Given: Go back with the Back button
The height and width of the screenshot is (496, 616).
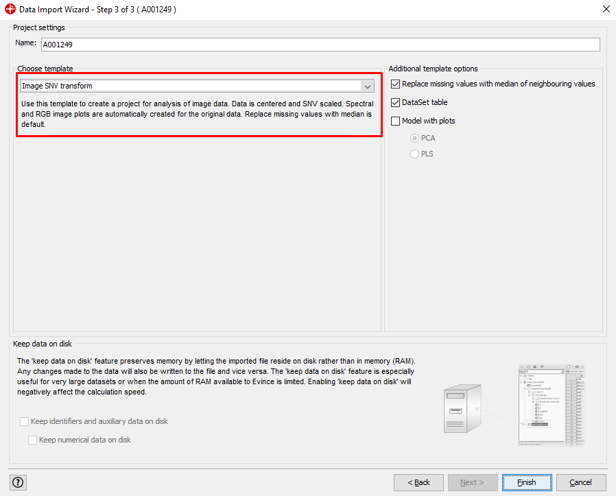Looking at the screenshot, I should point(418,482).
